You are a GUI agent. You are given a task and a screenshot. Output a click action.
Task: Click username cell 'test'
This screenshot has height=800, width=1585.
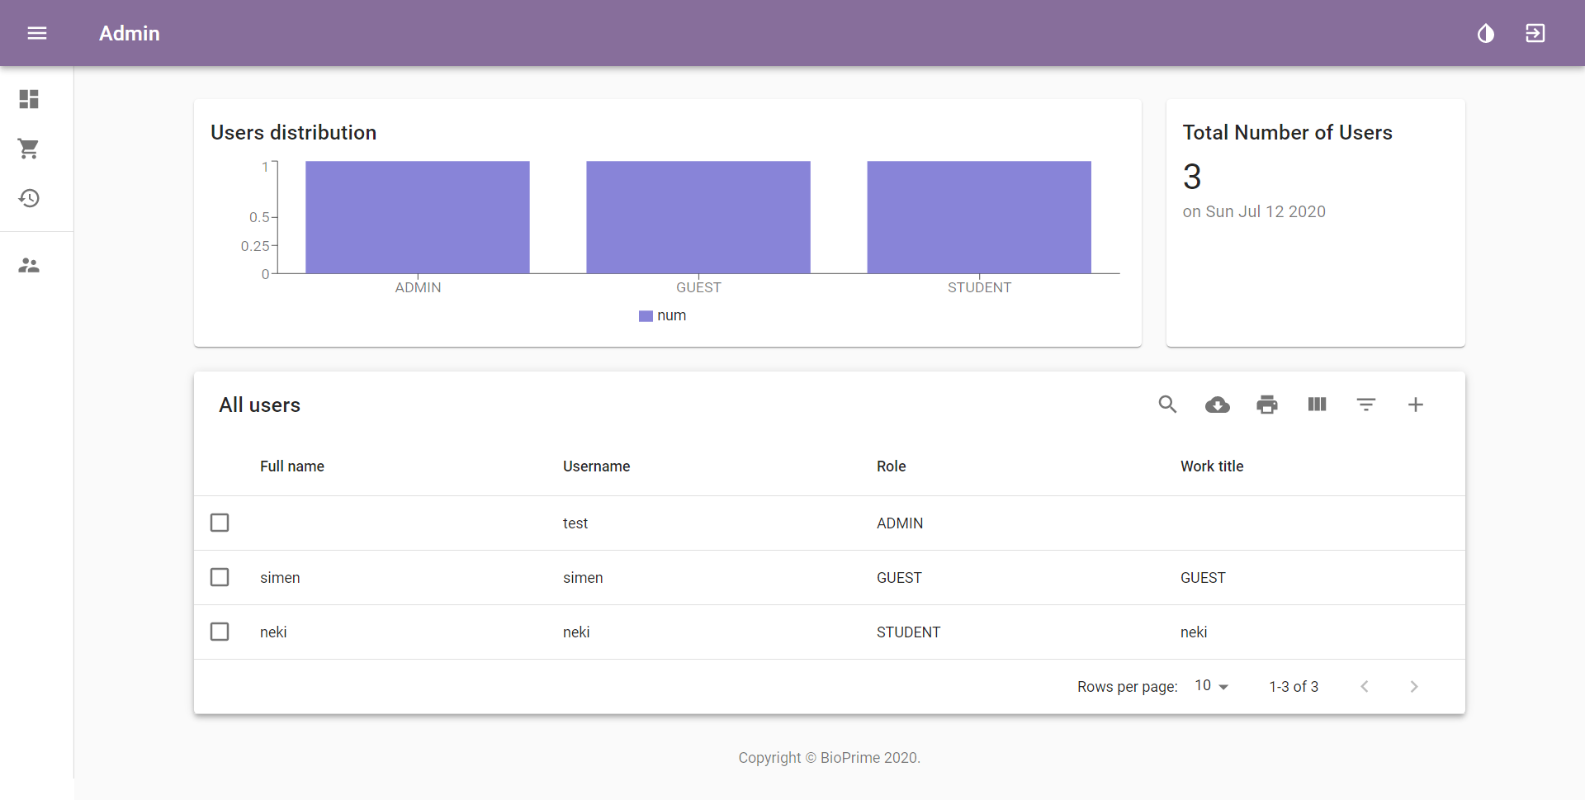tap(575, 523)
